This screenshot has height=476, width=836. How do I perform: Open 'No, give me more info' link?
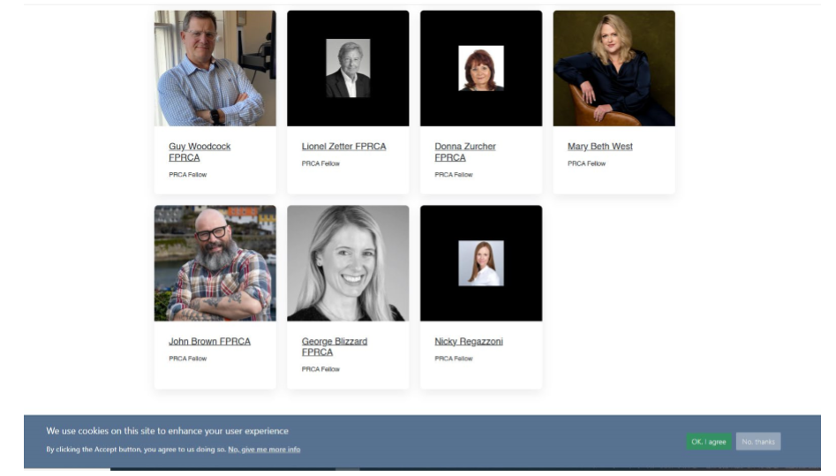(x=264, y=450)
